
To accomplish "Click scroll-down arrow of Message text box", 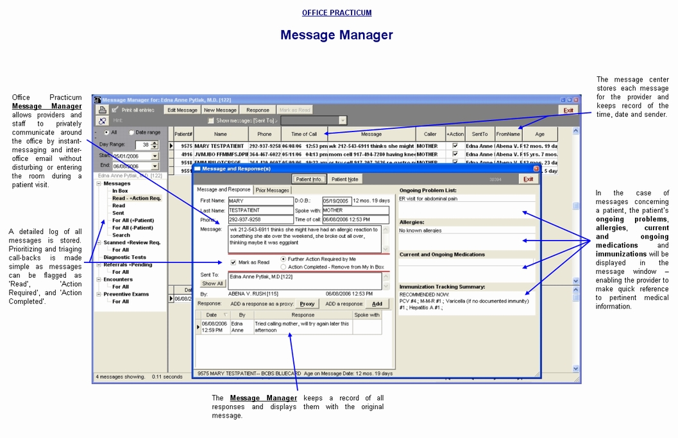I will click(386, 249).
